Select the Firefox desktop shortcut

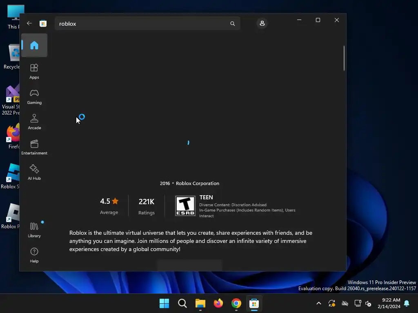tap(13, 136)
